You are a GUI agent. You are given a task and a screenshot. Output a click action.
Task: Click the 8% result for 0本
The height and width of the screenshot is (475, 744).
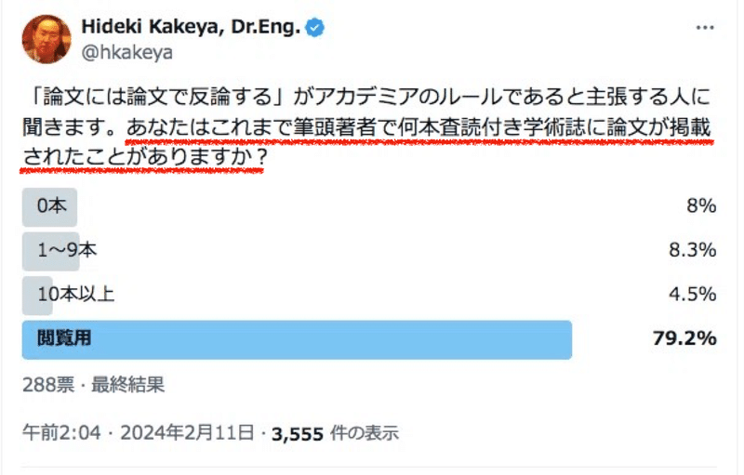click(699, 207)
